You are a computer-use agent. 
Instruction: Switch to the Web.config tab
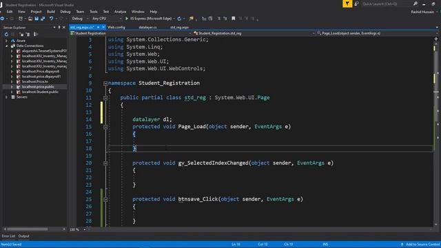[116, 28]
